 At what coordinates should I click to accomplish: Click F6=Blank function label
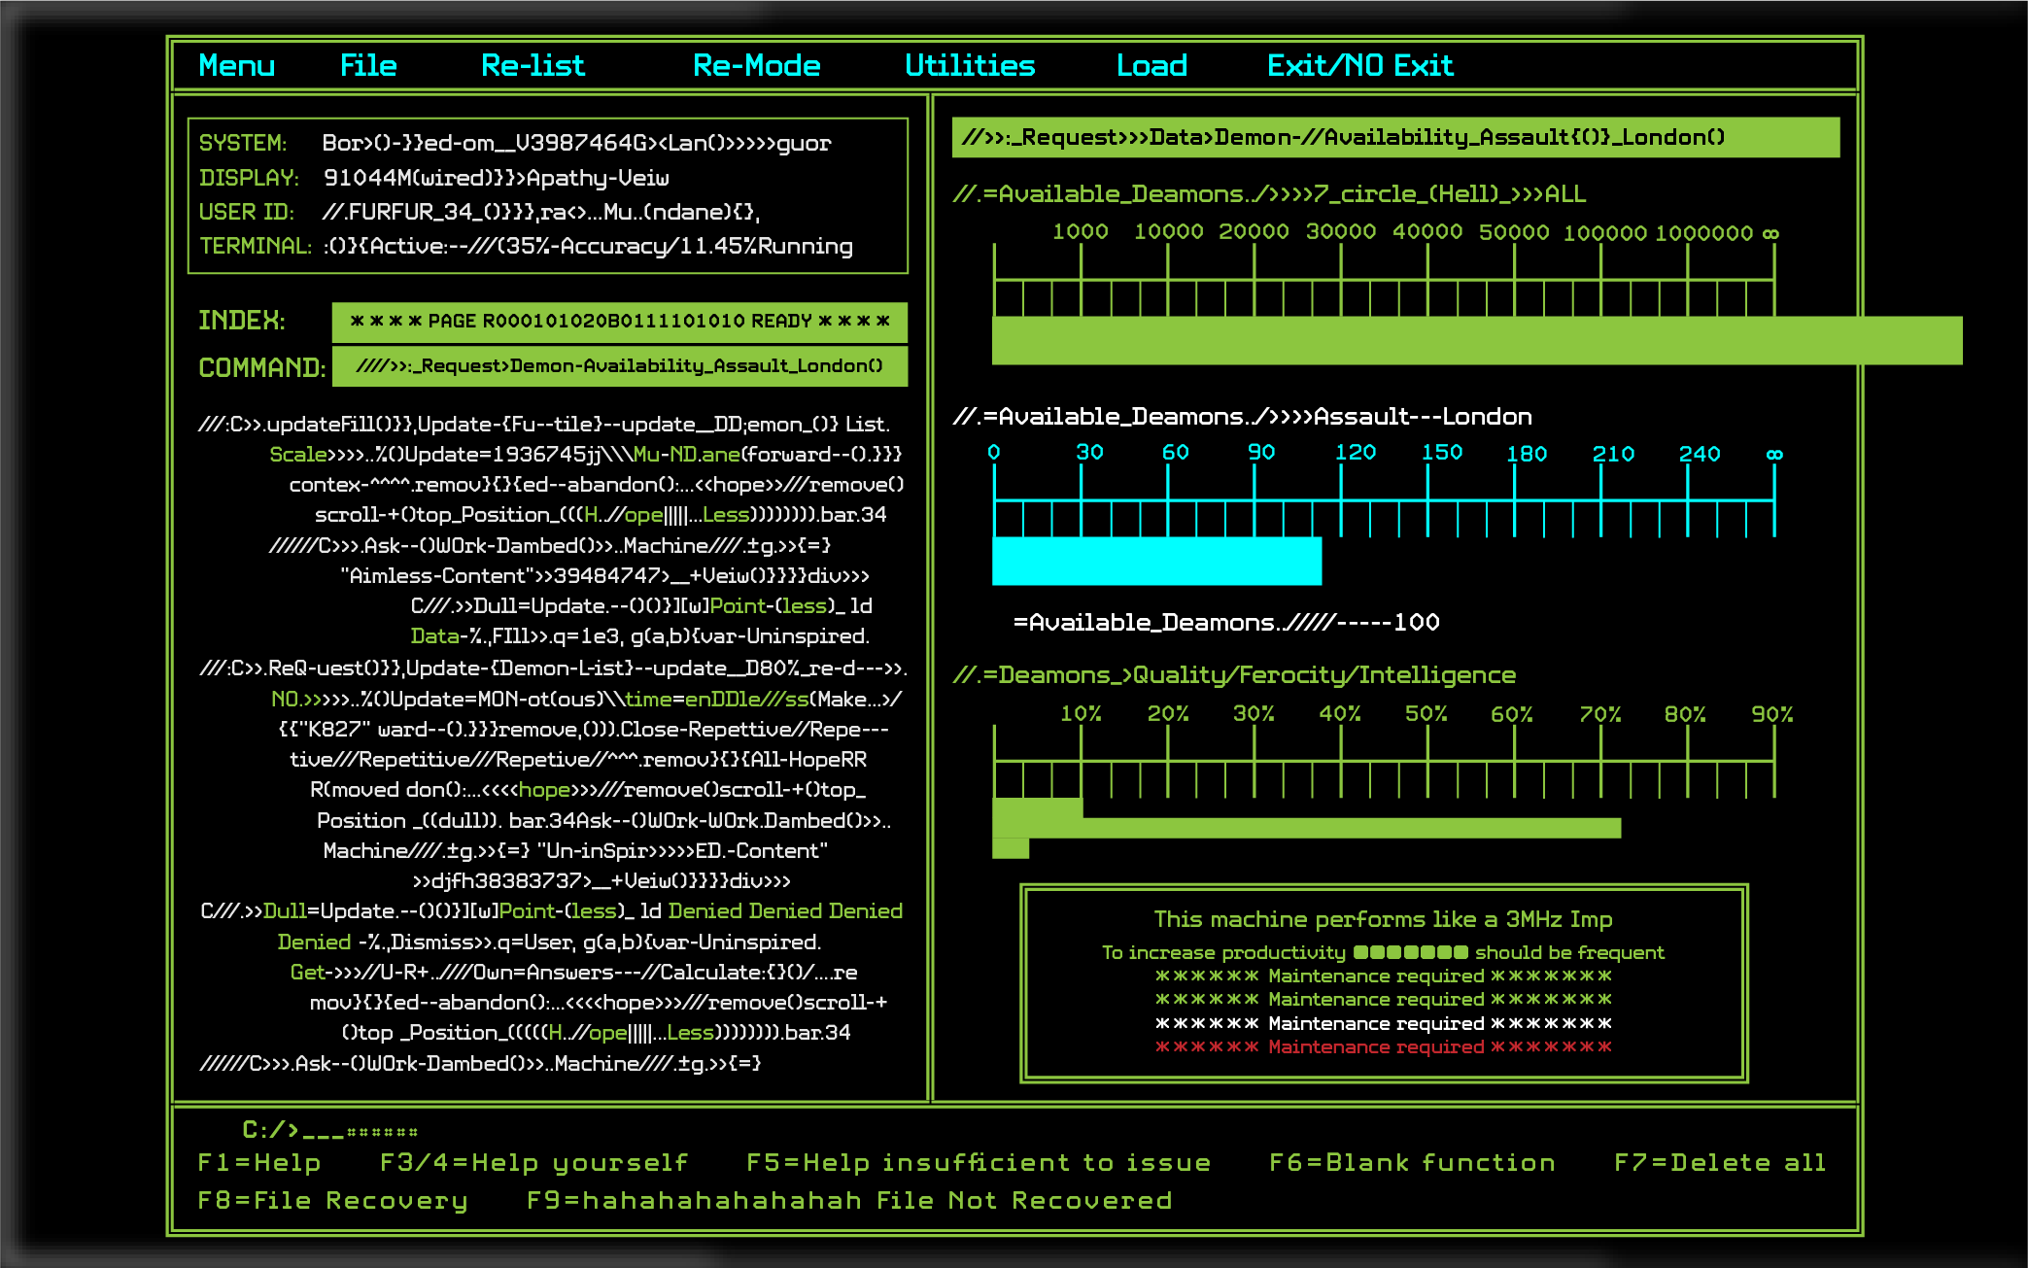pos(1411,1163)
